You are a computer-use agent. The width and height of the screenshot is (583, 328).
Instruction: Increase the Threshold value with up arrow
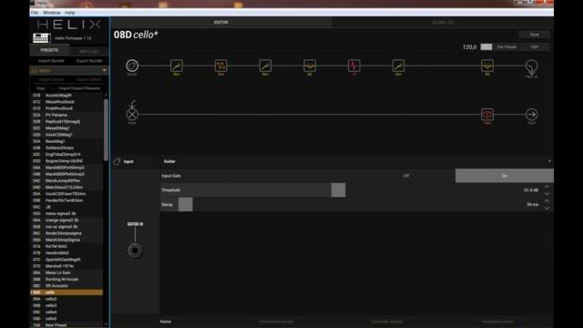[x=547, y=187]
